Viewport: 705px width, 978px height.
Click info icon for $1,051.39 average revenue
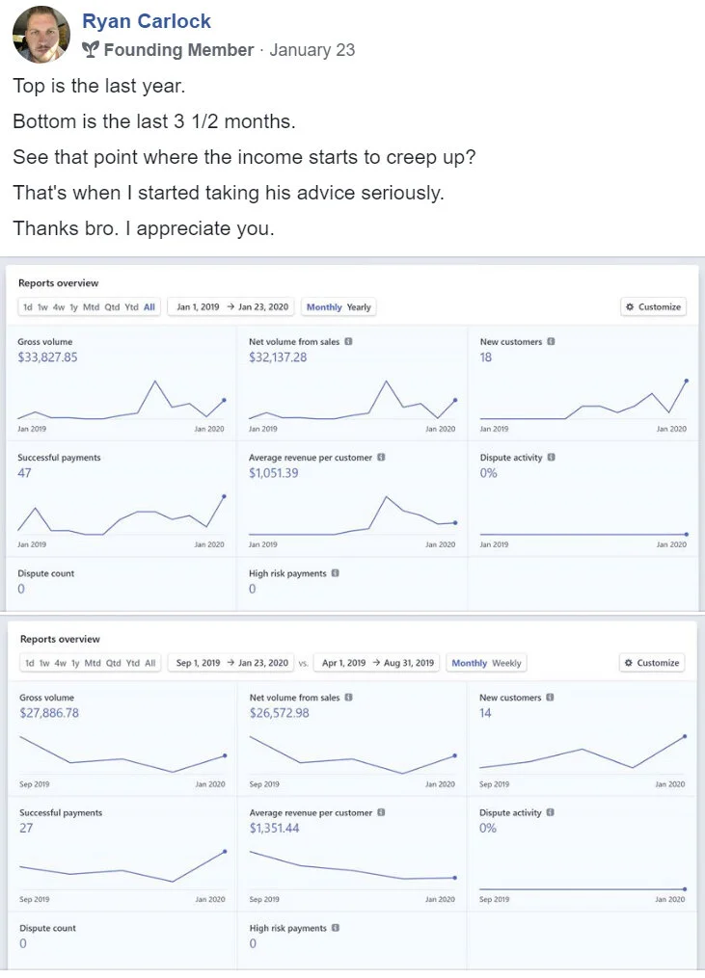click(381, 458)
